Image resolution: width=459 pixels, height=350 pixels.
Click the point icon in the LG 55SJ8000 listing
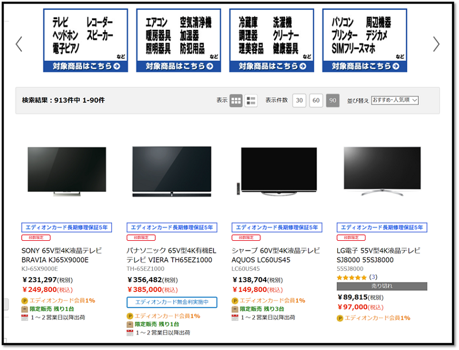point(340,318)
